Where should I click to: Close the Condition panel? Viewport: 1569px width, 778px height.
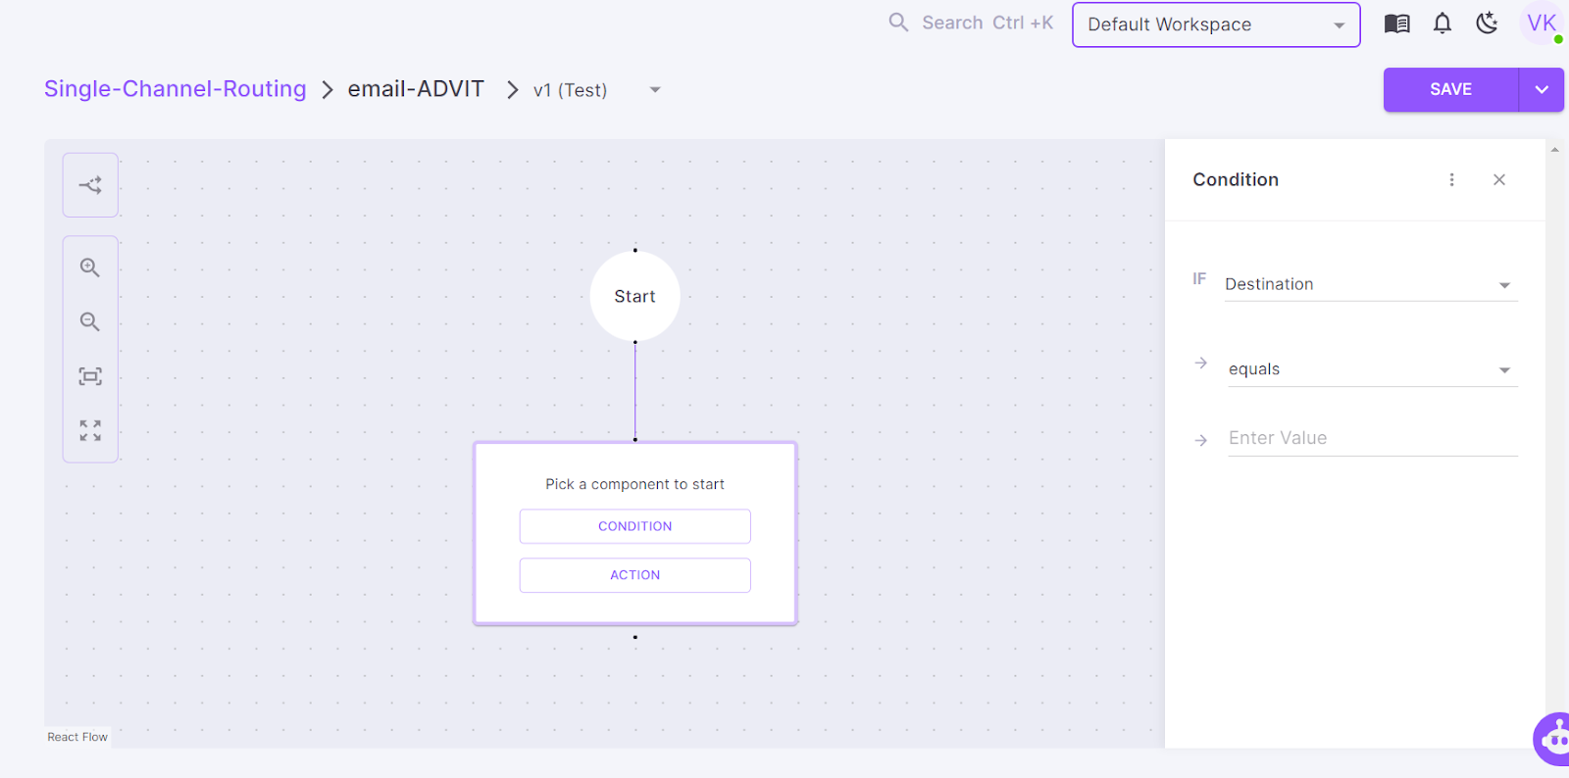[x=1498, y=179]
